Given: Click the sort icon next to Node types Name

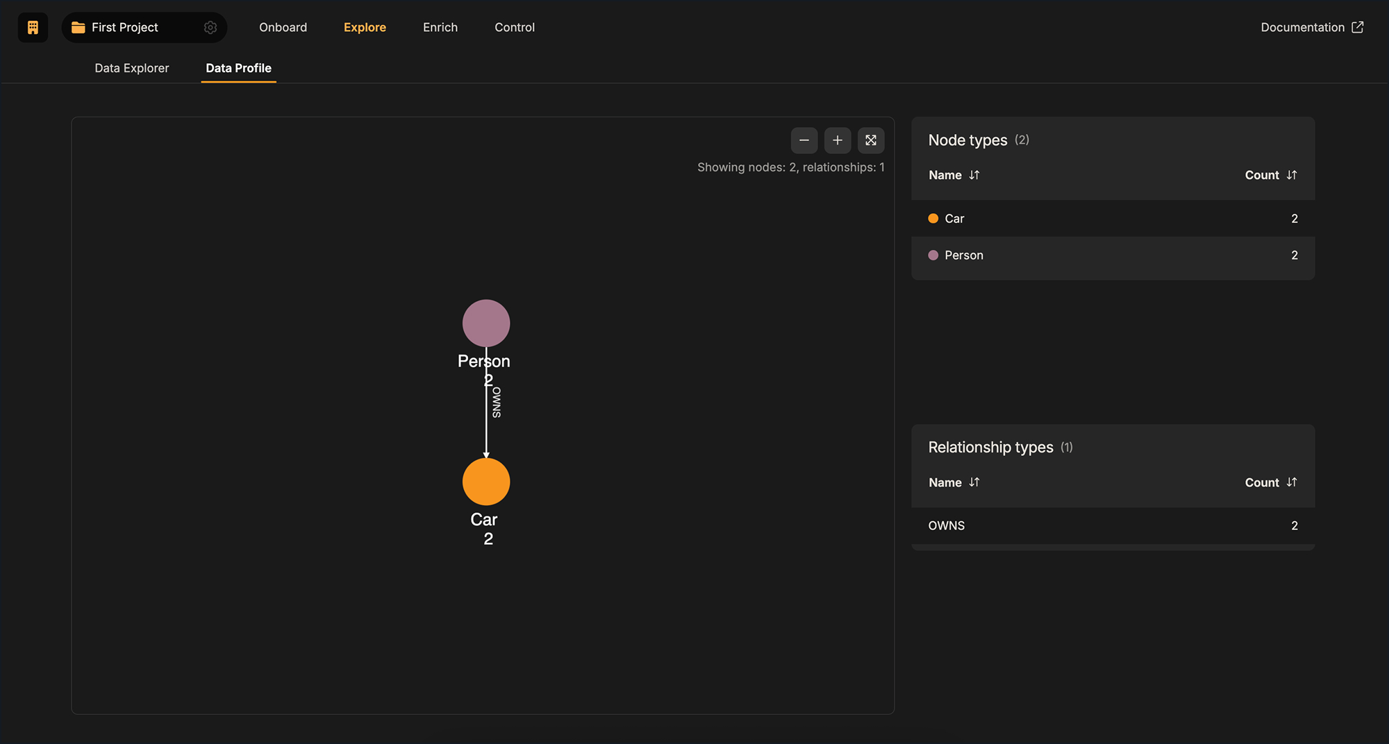Looking at the screenshot, I should (x=974, y=175).
